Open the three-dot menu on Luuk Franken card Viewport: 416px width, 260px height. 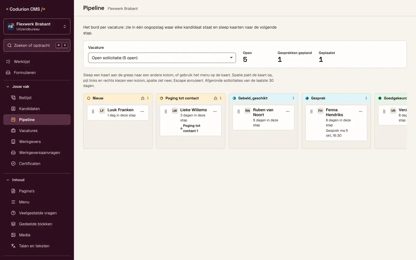[142, 111]
